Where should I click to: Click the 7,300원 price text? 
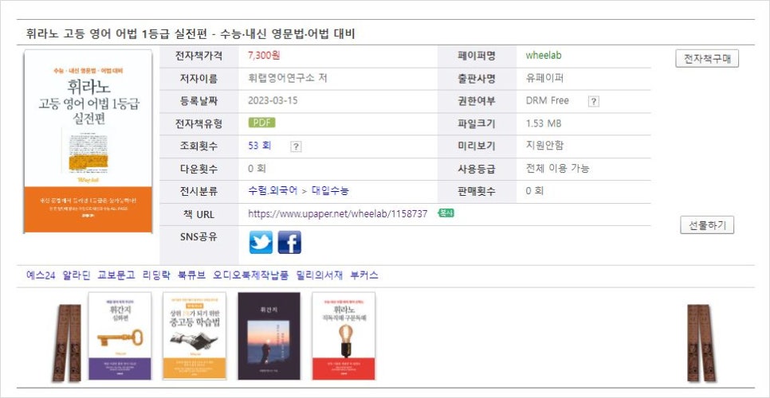(264, 56)
